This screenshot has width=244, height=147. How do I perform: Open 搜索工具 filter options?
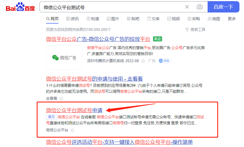[x=195, y=30]
